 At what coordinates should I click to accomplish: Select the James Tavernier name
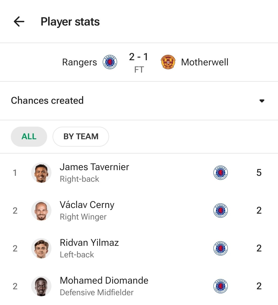pyautogui.click(x=94, y=167)
